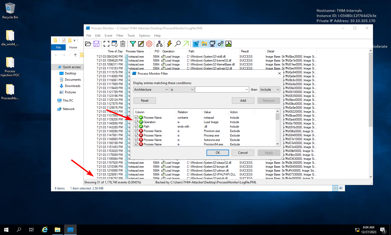Open the Filter funnel toolbar icon

pyautogui.click(x=133, y=44)
